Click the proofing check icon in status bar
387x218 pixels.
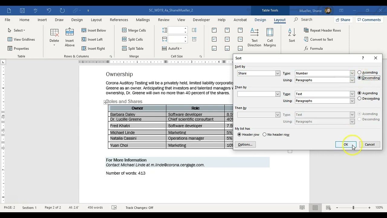114,208
